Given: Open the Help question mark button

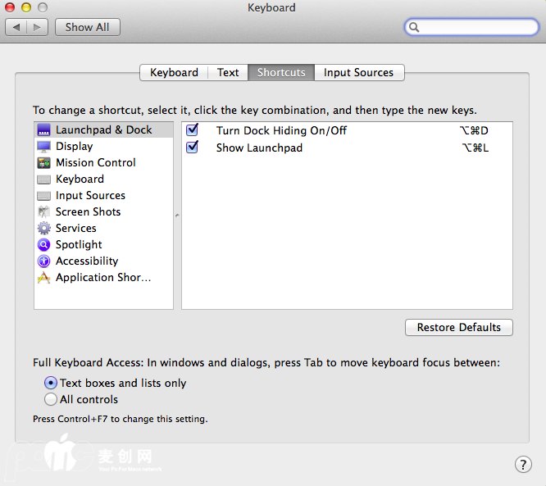Looking at the screenshot, I should (x=523, y=465).
